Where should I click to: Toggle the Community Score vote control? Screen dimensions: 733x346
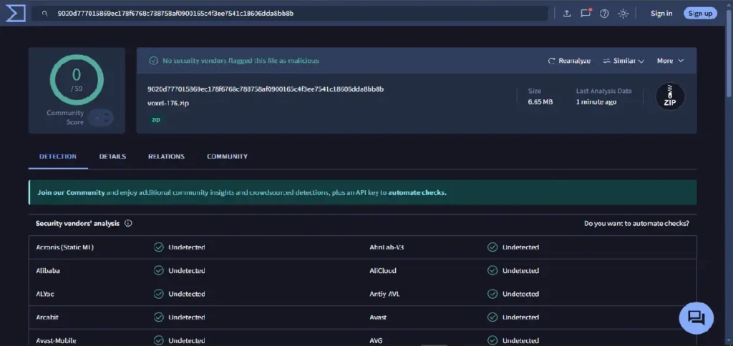coord(100,118)
